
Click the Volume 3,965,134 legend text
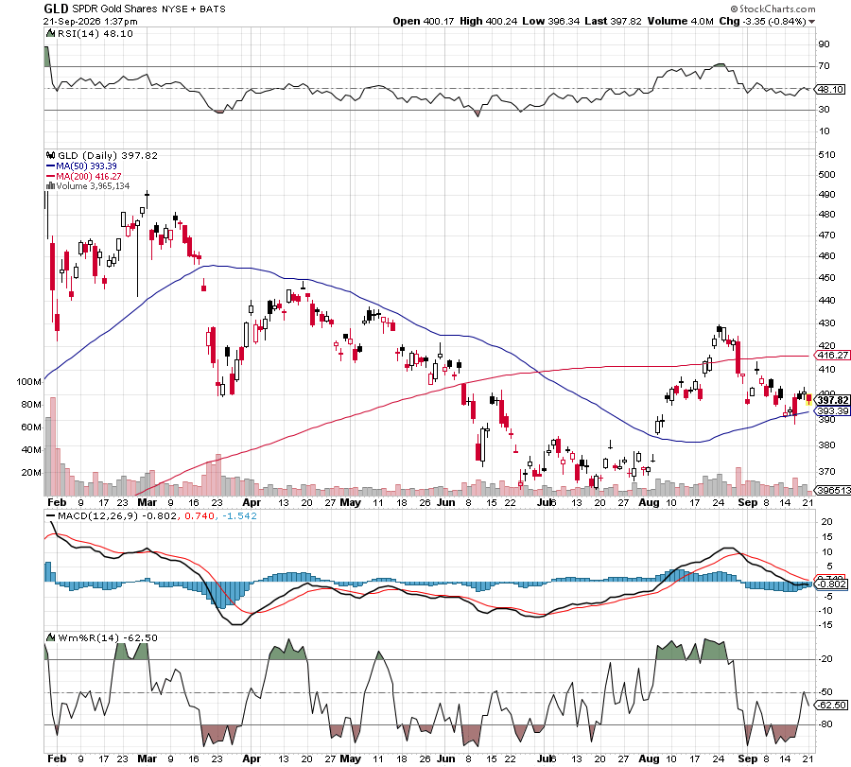pos(93,185)
